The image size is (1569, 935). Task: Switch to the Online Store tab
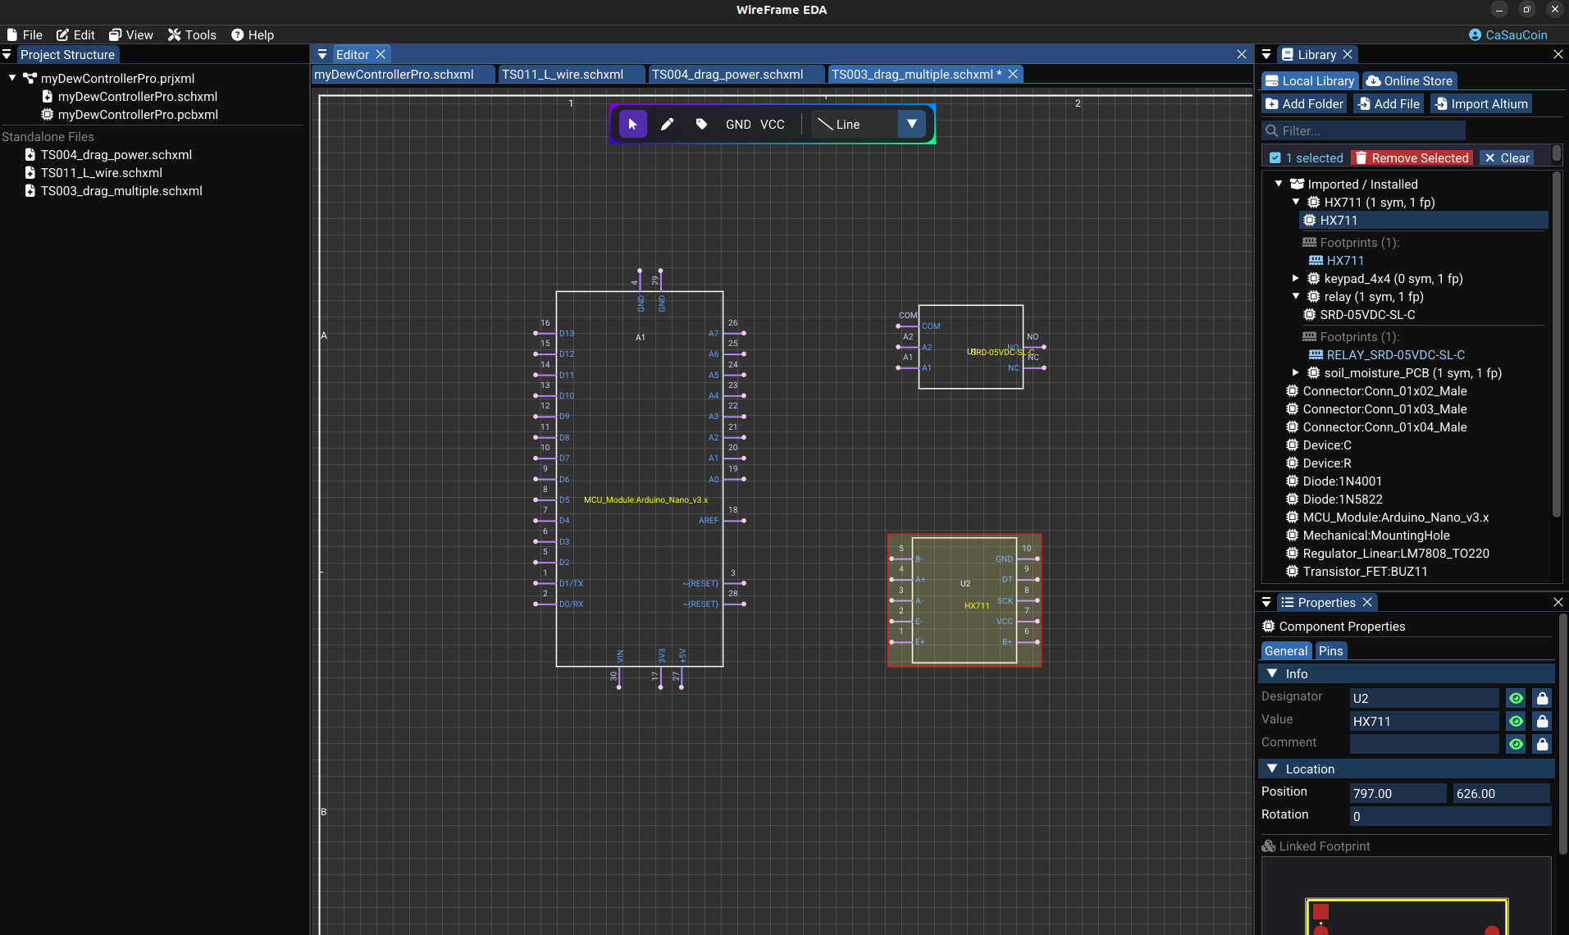[x=1409, y=80]
